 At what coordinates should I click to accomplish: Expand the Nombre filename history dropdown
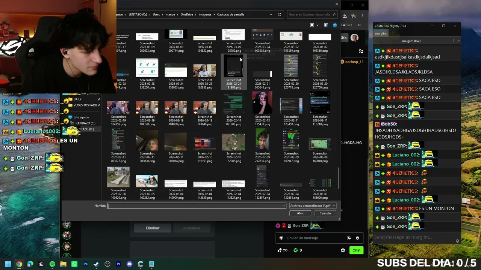click(284, 205)
